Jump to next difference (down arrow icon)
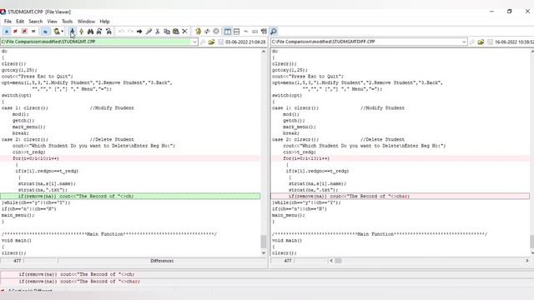This screenshot has height=300, width=534. [x=73, y=32]
